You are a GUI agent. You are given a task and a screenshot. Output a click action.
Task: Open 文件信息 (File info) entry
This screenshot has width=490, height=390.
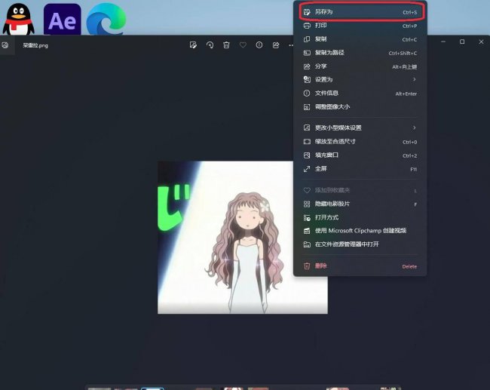(x=360, y=94)
